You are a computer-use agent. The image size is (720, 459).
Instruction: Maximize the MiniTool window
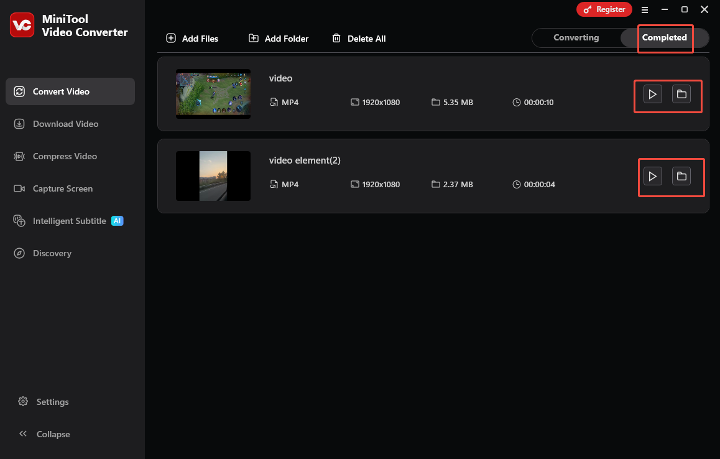(684, 9)
